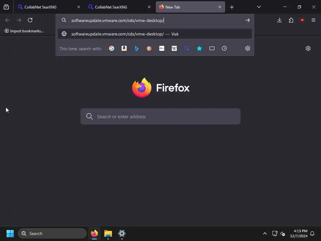
Task: Search this time with SearXNG magnifier icon
Action: (x=187, y=48)
